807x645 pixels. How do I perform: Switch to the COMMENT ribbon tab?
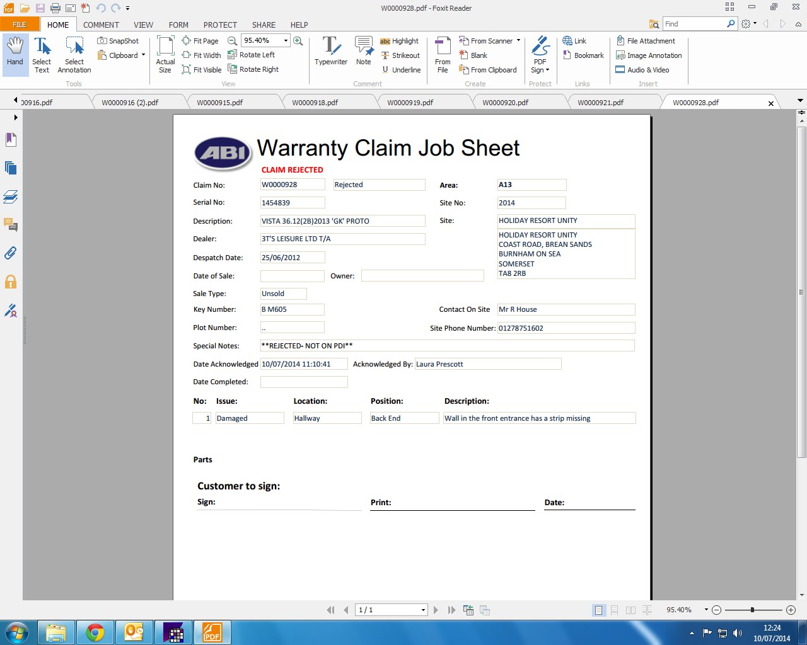pos(101,25)
